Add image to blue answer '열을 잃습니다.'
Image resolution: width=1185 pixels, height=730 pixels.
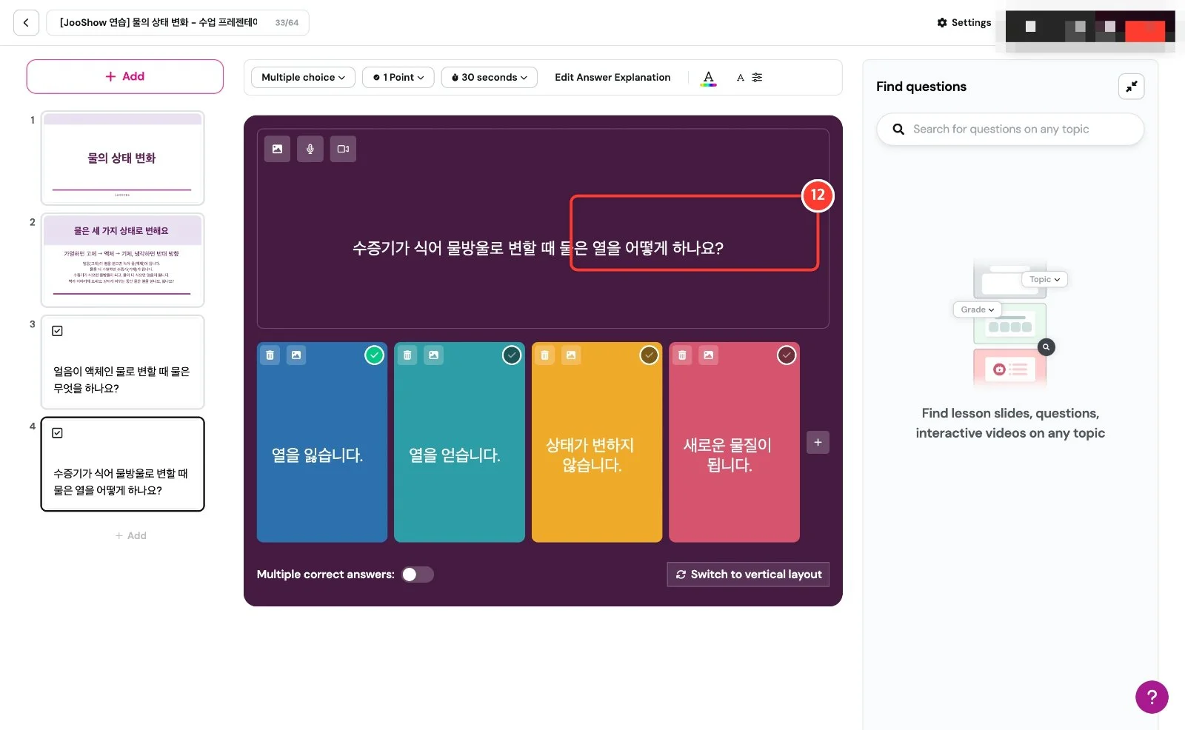tap(296, 355)
